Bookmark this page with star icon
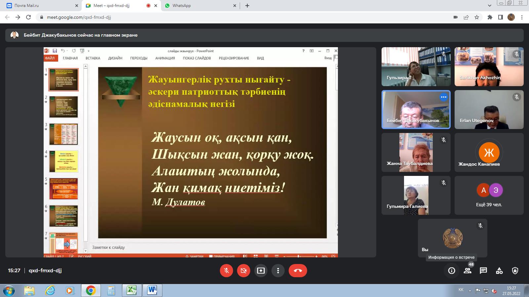Viewport: 529px width, 297px height. (477, 17)
